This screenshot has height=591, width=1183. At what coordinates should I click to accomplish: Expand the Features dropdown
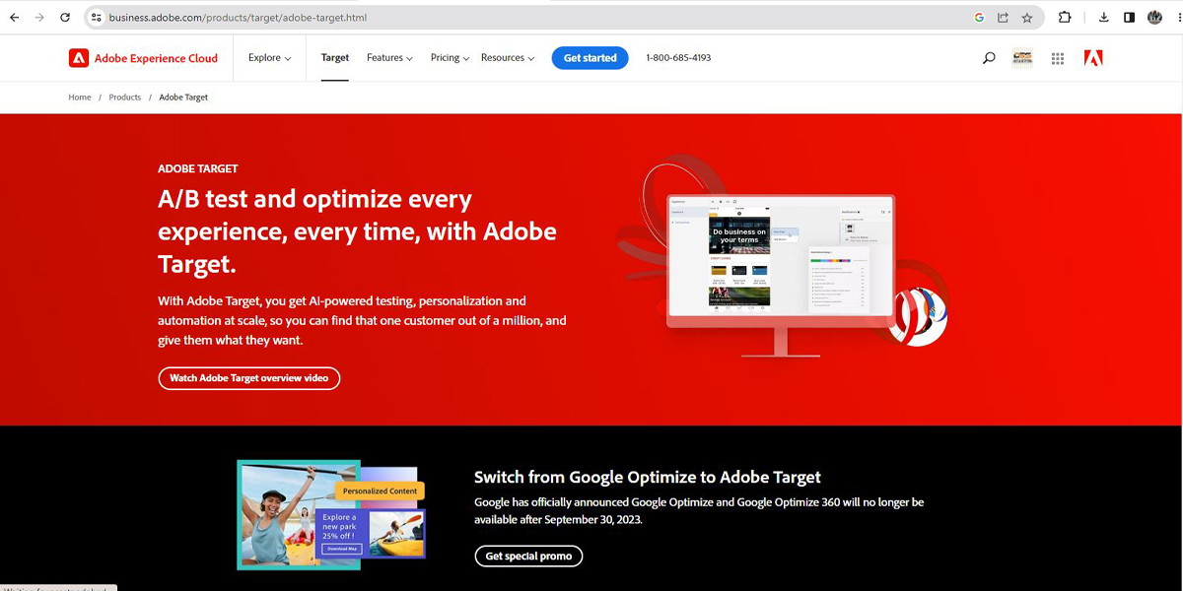coord(389,58)
